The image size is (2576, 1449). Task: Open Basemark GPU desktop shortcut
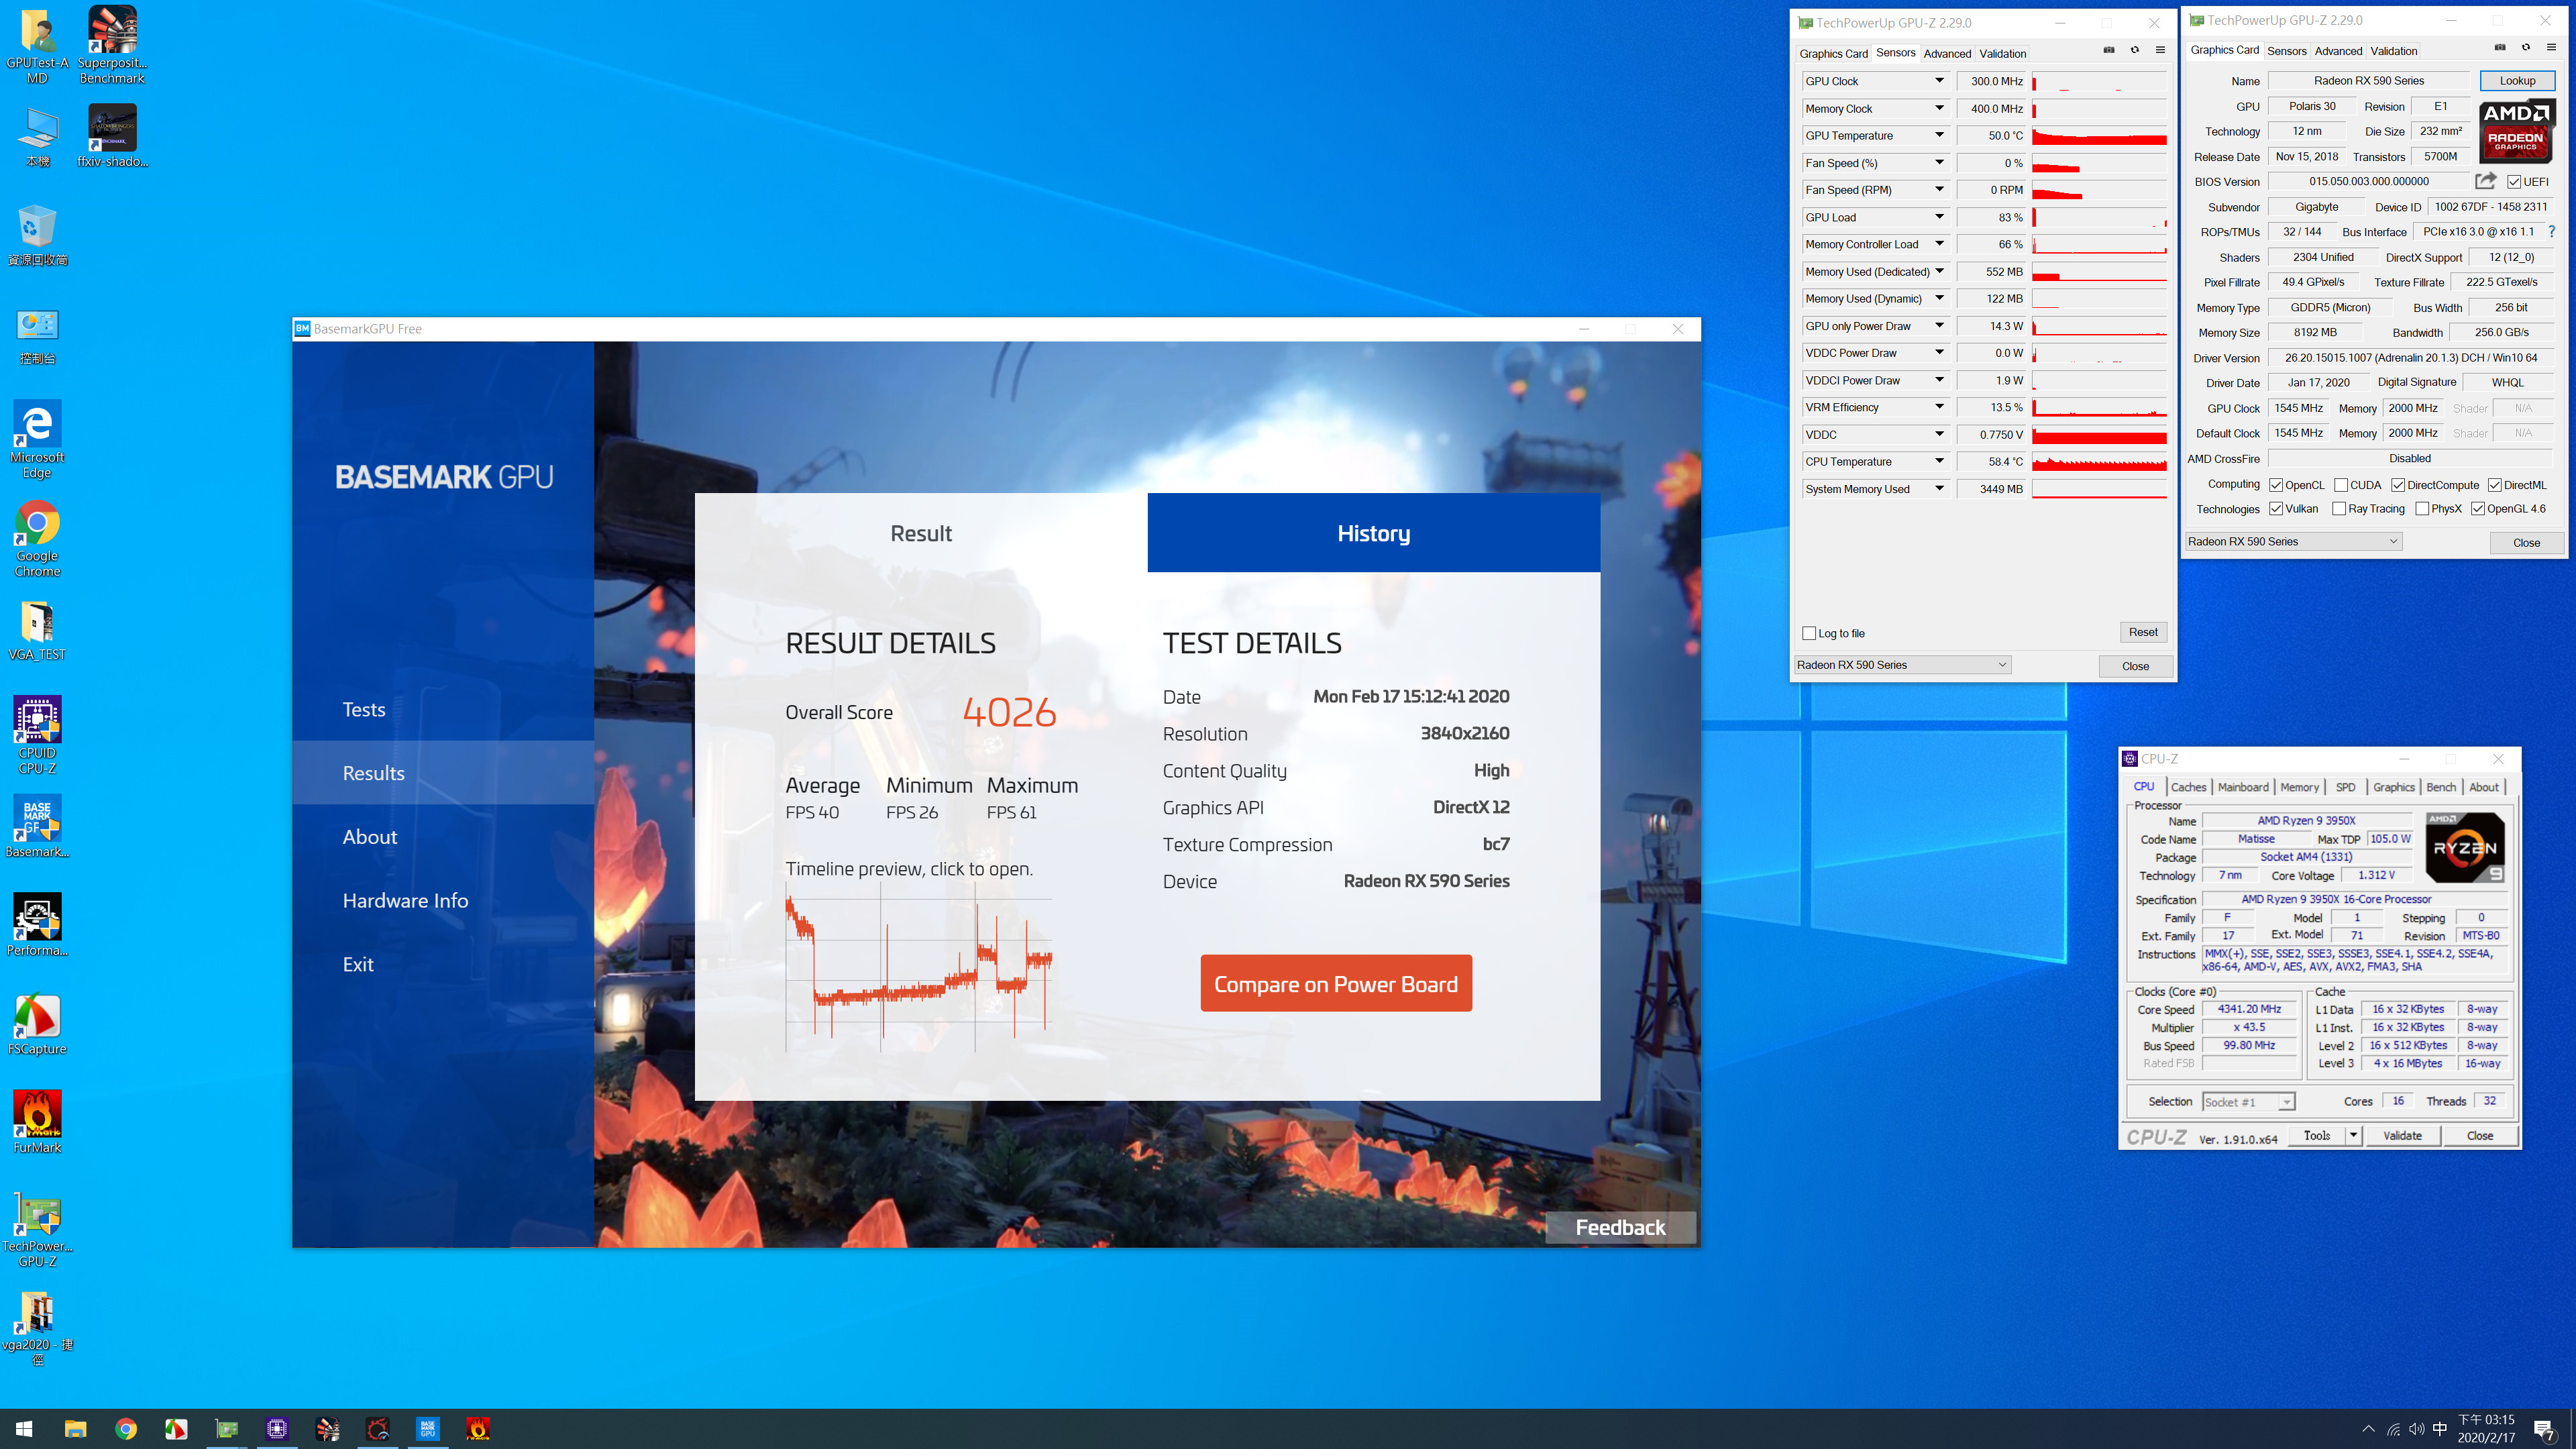(37, 826)
